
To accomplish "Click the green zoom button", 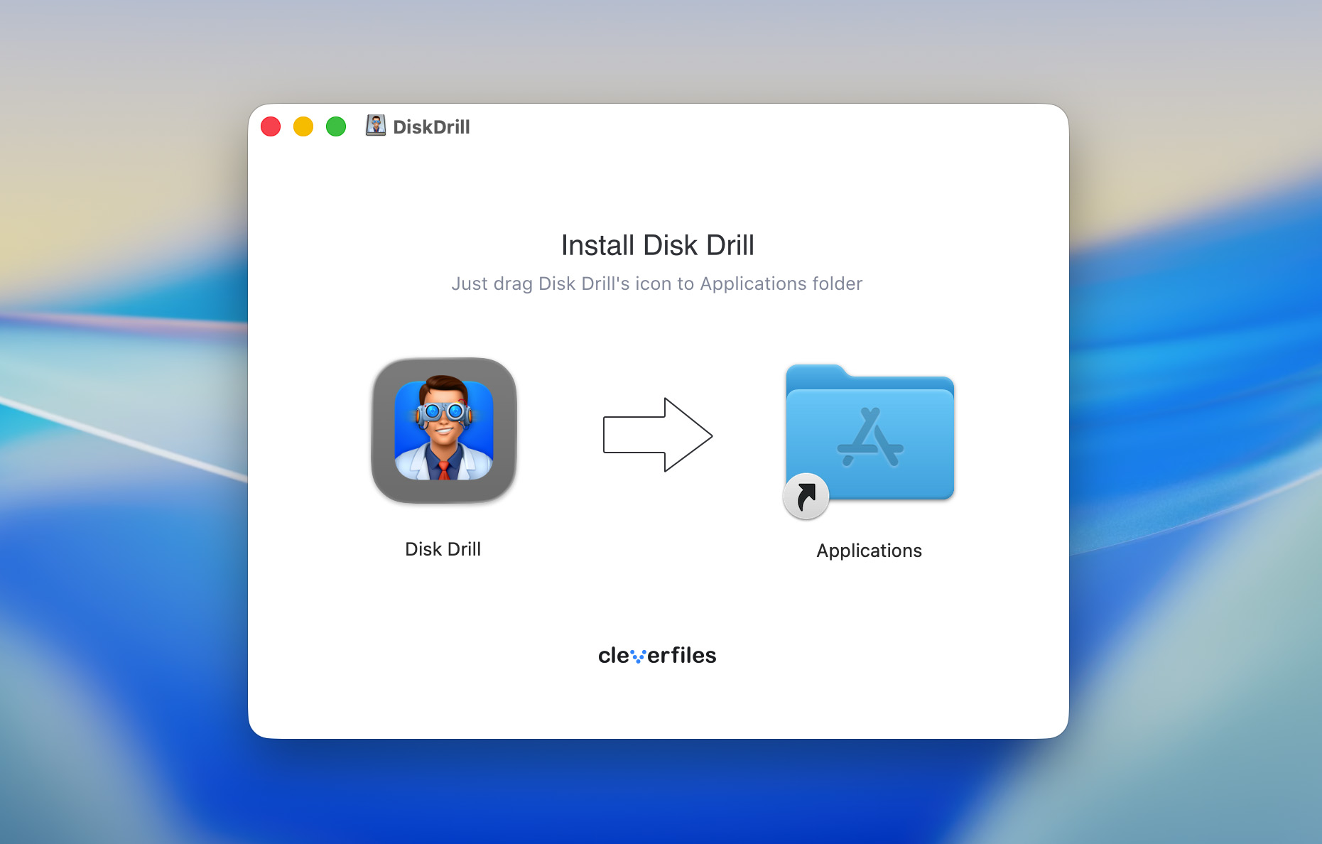I will coord(335,126).
